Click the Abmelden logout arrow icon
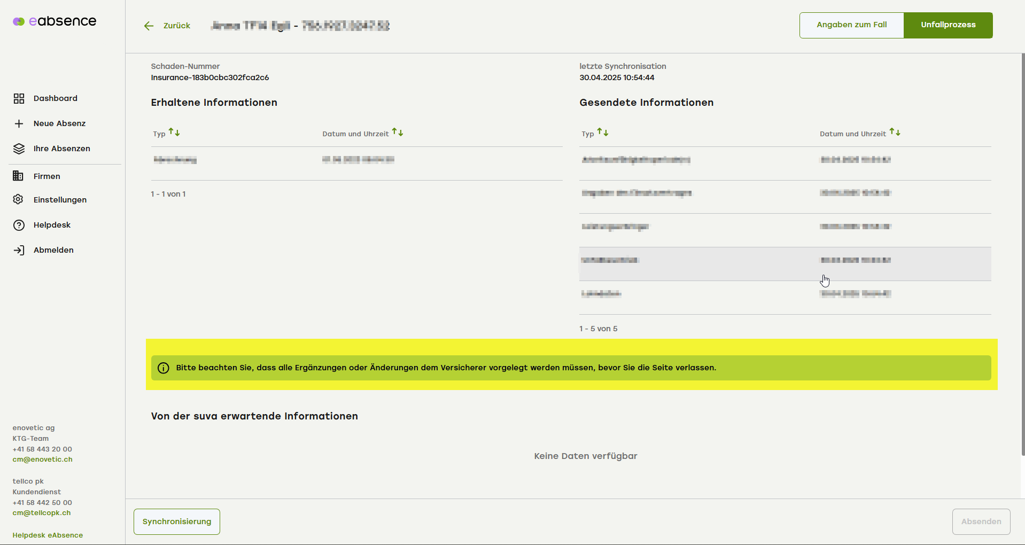 19,250
